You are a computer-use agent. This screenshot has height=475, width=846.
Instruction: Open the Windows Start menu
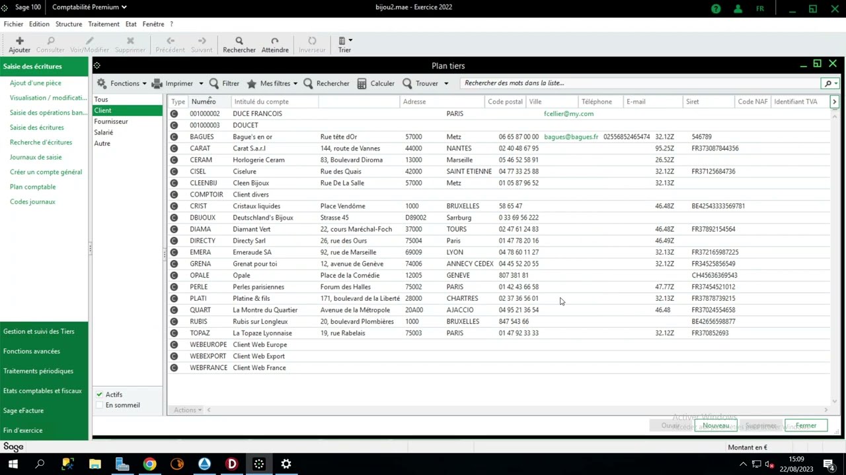13,464
